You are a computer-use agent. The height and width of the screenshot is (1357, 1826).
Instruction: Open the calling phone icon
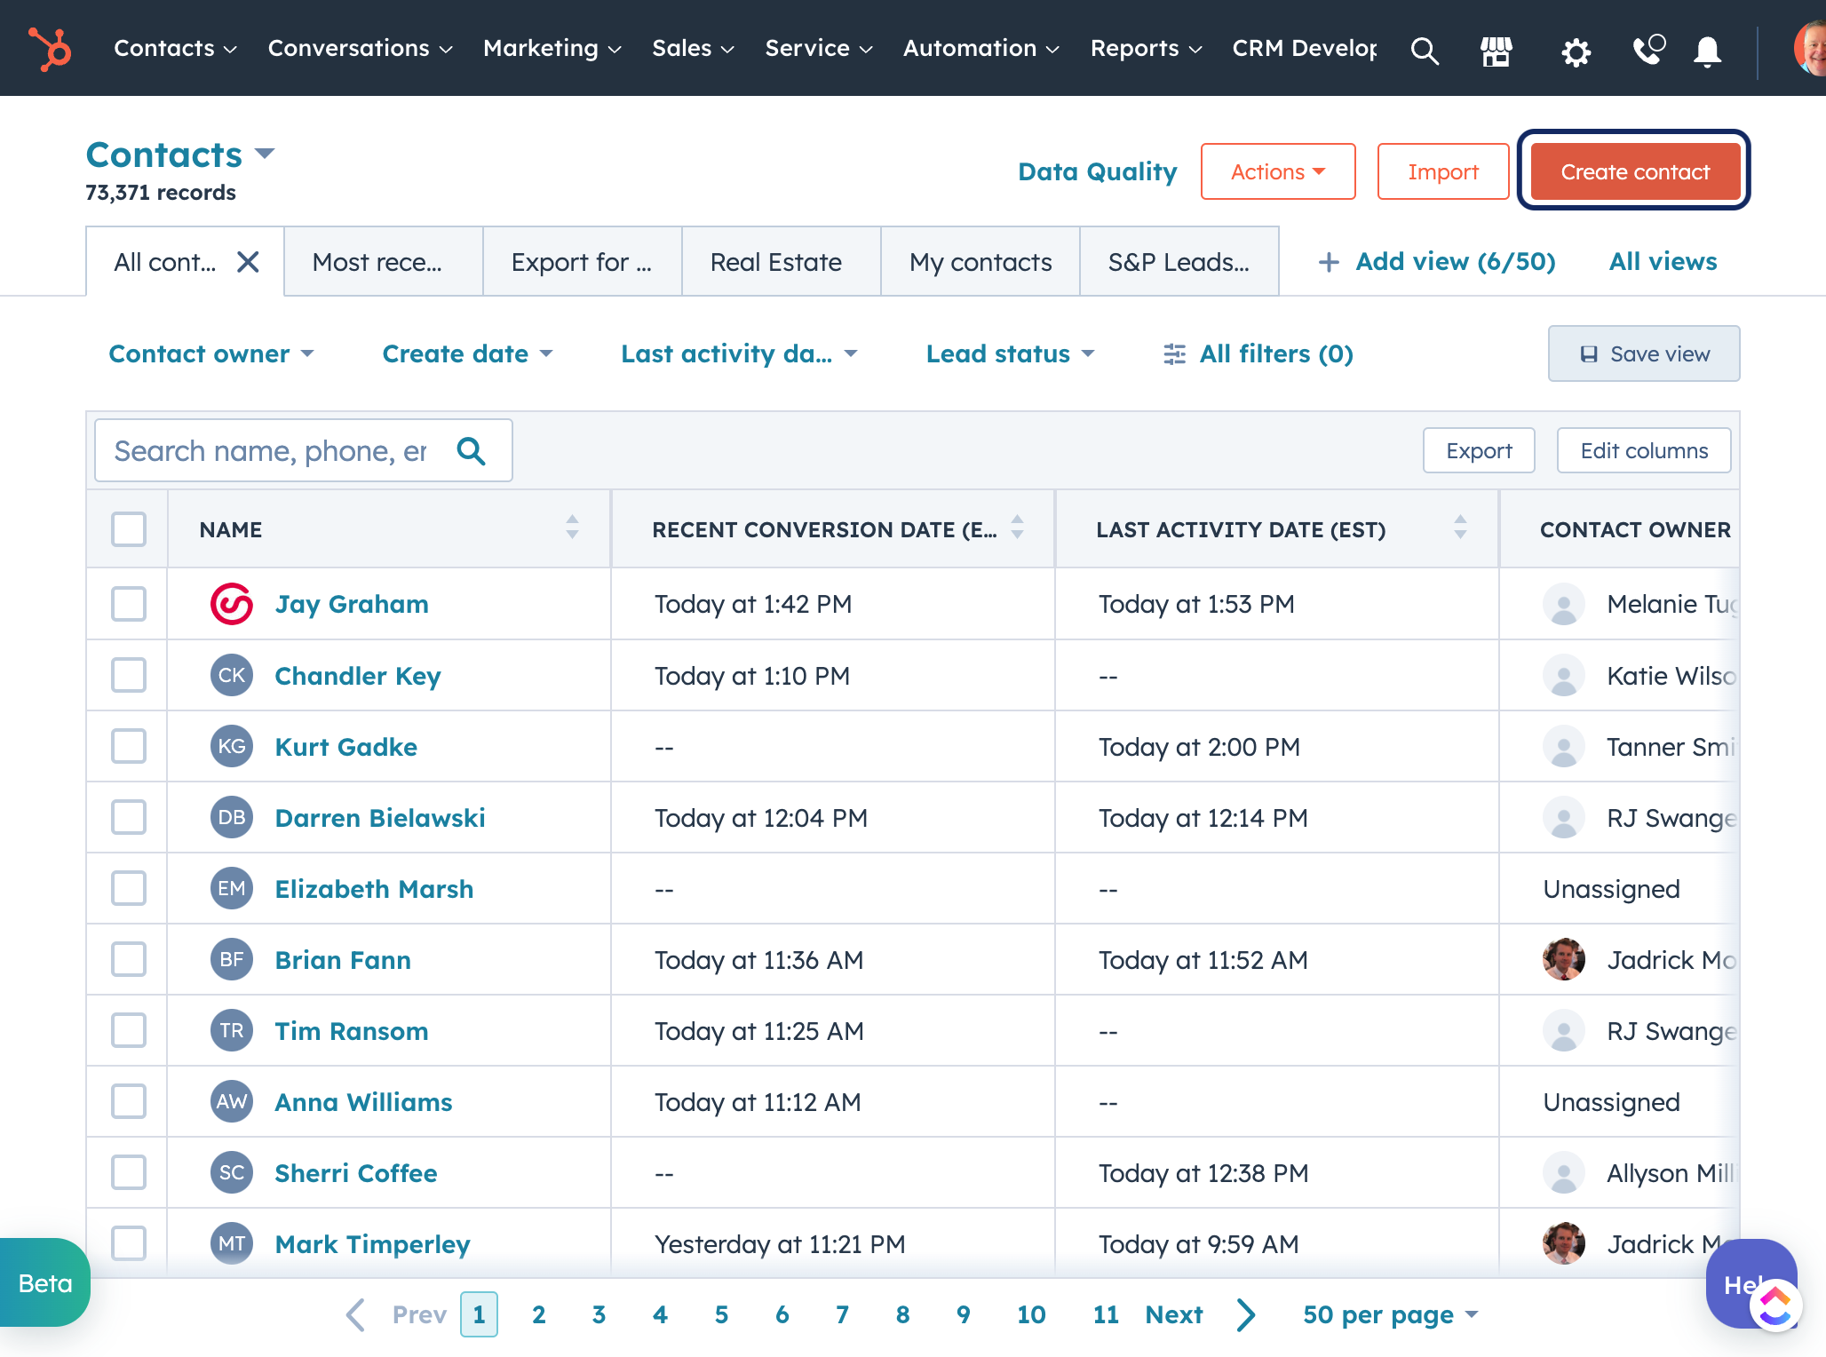(x=1648, y=49)
